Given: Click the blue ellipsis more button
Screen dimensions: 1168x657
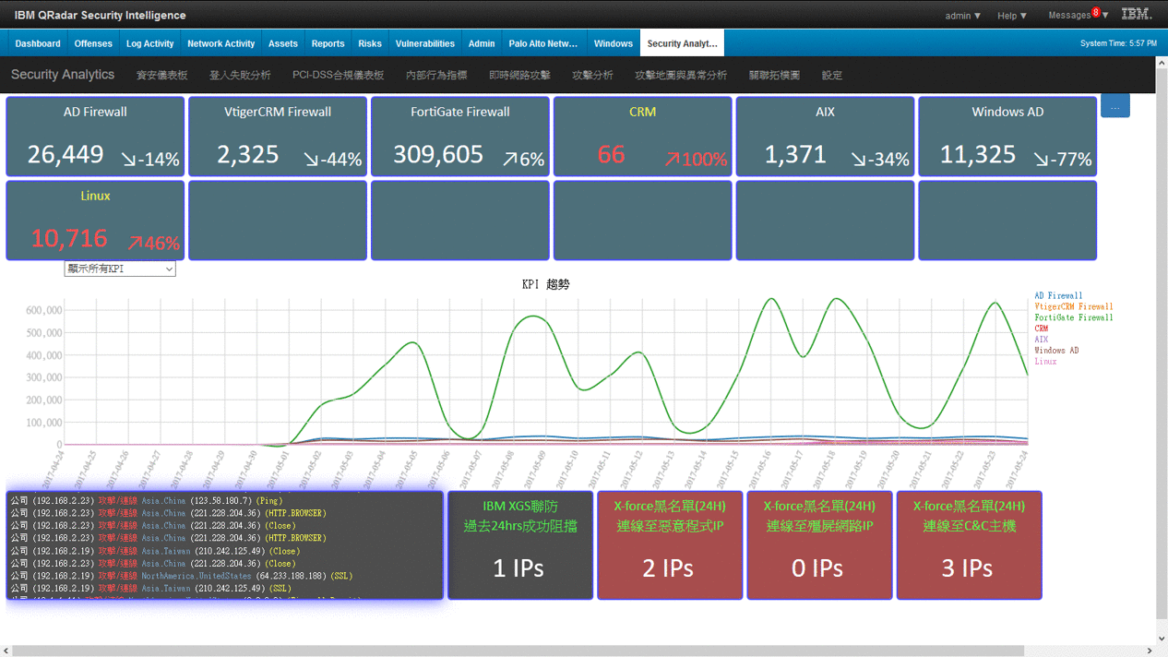Looking at the screenshot, I should coord(1114,106).
